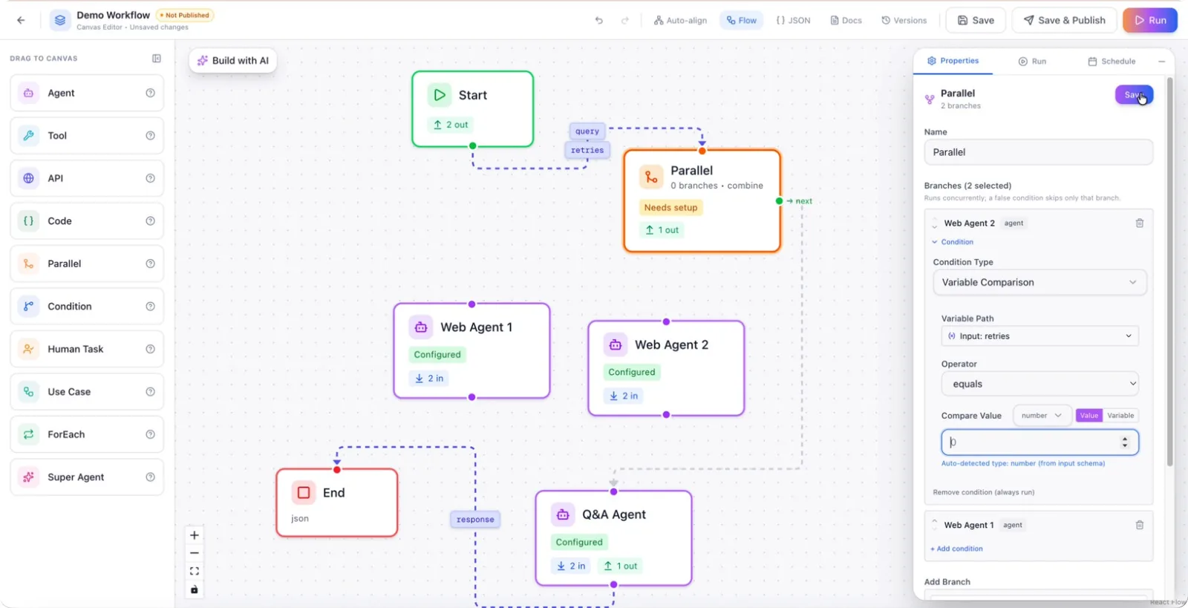
Task: Click the Auto-align toolbar button
Action: coord(680,20)
